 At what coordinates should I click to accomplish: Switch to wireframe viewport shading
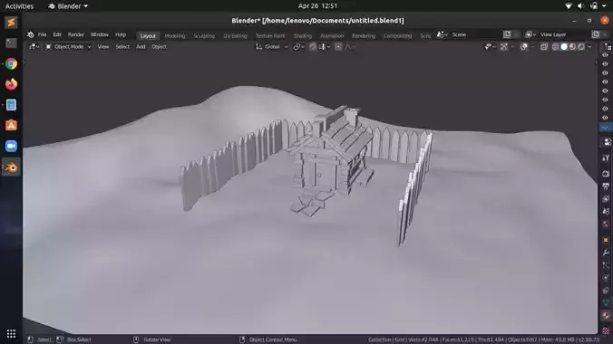pos(555,47)
